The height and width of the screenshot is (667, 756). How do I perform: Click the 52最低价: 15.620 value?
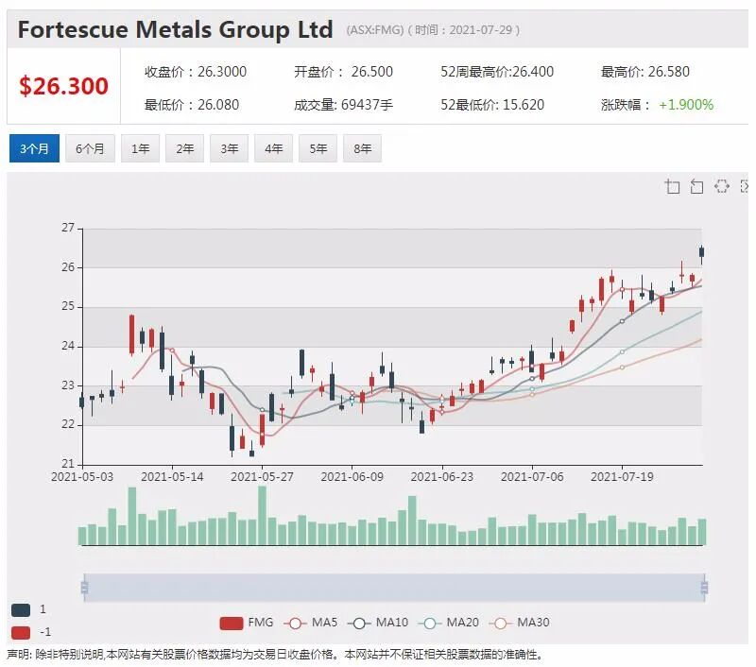[x=492, y=105]
